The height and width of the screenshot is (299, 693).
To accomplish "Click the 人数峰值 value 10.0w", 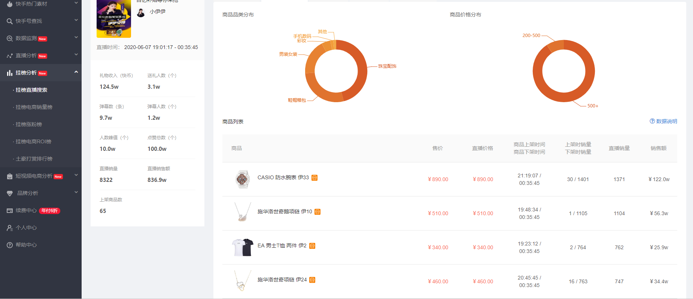I will click(x=107, y=149).
